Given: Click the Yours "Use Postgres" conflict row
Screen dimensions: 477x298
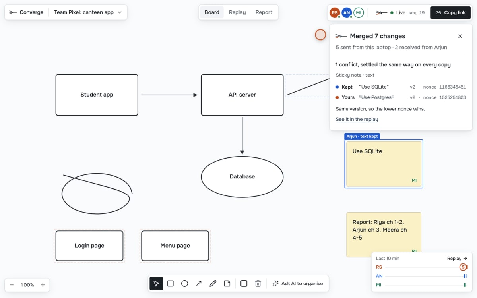Looking at the screenshot, I should point(401,97).
